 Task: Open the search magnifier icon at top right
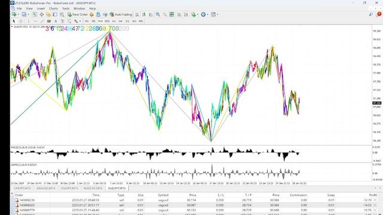click(x=371, y=14)
